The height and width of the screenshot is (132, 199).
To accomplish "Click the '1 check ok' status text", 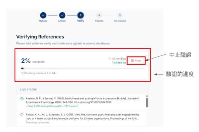I will 119,62.
